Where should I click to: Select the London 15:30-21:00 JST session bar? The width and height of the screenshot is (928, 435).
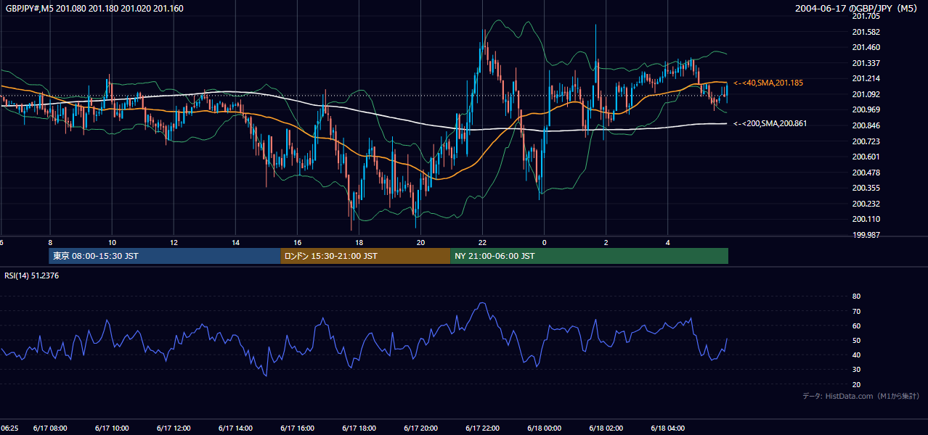click(365, 256)
